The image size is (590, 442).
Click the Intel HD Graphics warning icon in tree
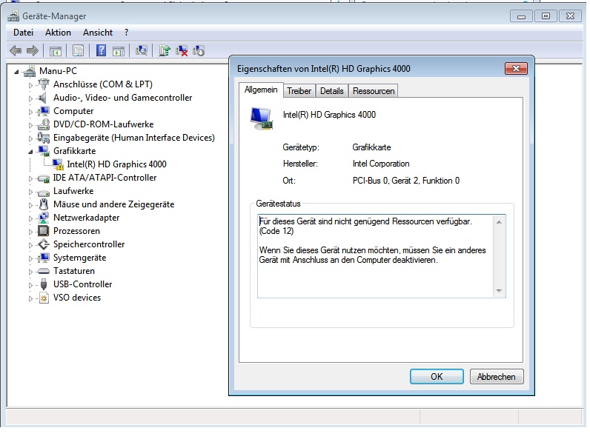(58, 164)
